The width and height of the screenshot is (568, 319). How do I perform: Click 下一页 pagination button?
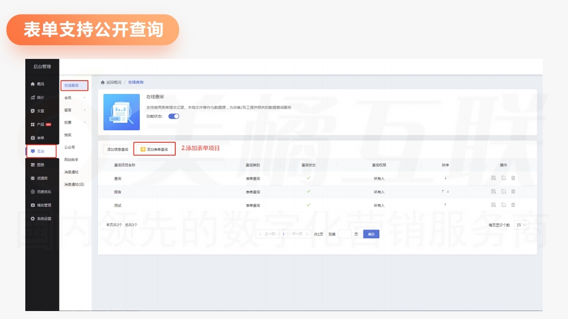pos(300,234)
